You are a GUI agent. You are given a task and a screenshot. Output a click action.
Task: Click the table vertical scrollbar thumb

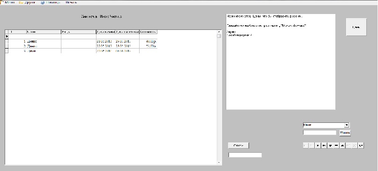pos(219,36)
